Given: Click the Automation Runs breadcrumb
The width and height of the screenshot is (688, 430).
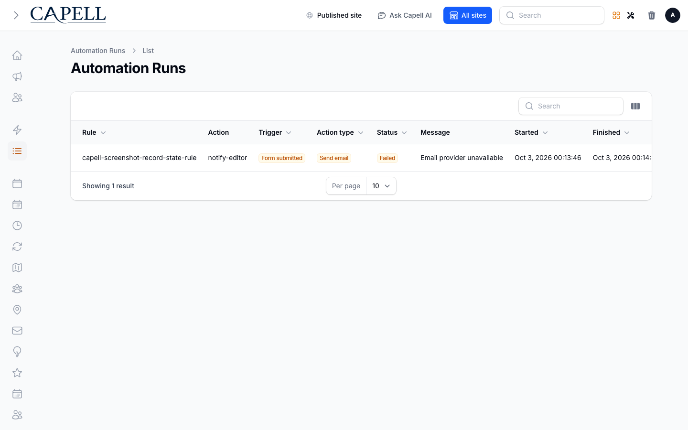Looking at the screenshot, I should pos(98,51).
